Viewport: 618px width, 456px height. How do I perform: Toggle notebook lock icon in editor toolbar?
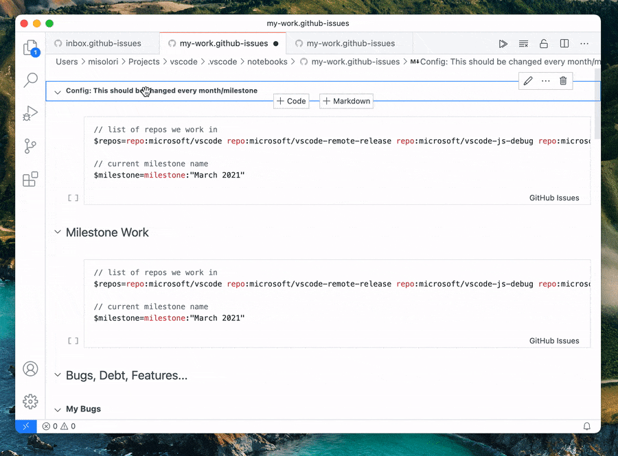544,44
